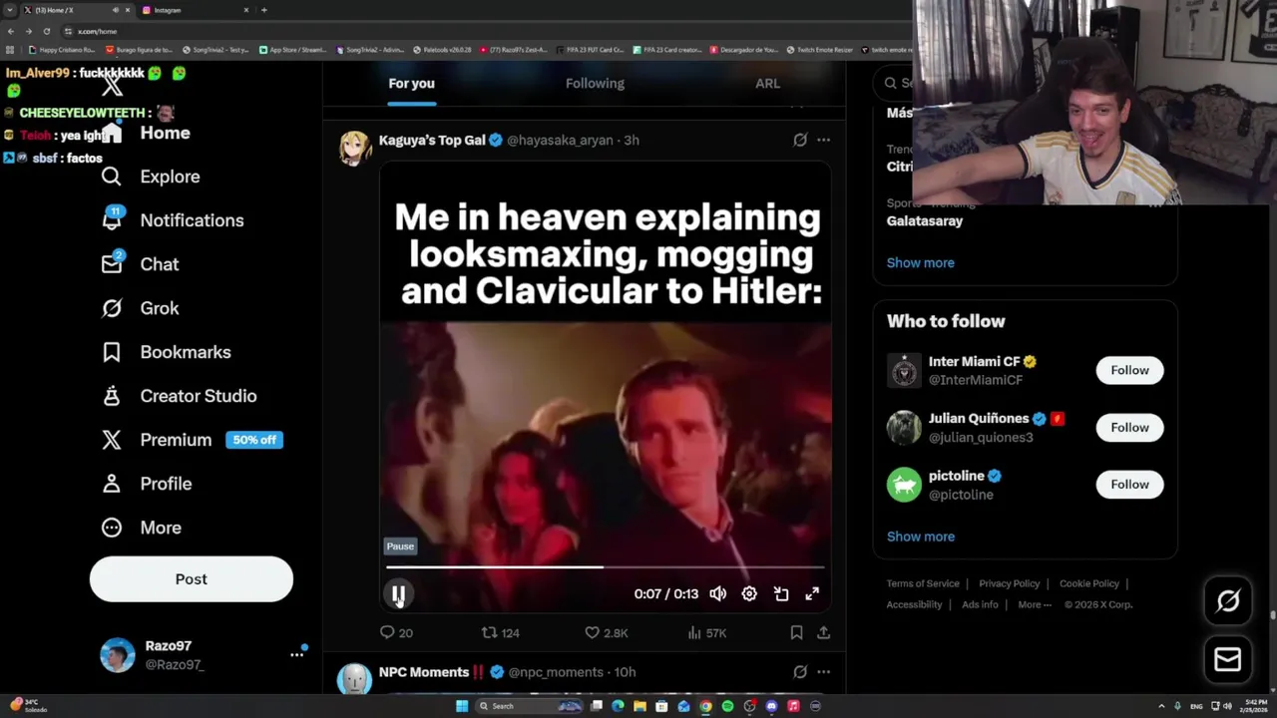Expand More footer options
The height and width of the screenshot is (718, 1277).
(x=1035, y=604)
